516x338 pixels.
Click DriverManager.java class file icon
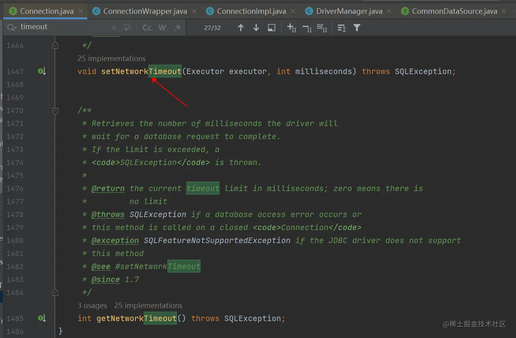[x=309, y=11]
